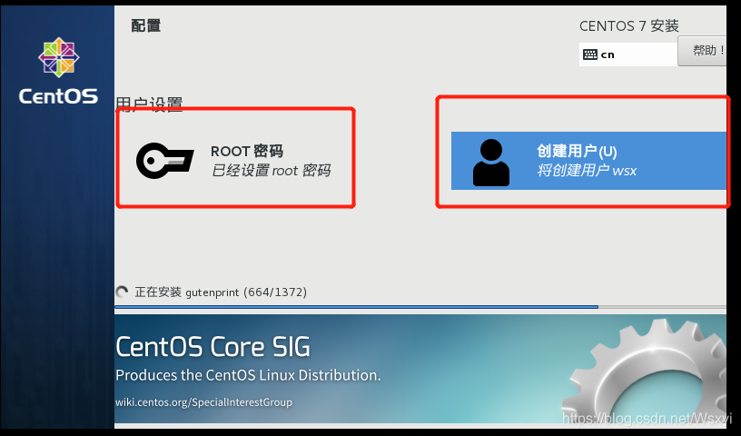Click the blue installation progress bar
Image resolution: width=741 pixels, height=436 pixels.
[x=356, y=307]
